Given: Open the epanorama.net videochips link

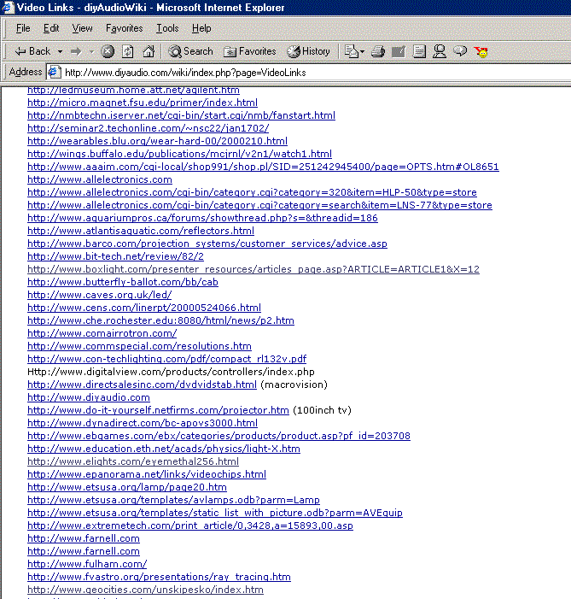Looking at the screenshot, I should coord(147,473).
